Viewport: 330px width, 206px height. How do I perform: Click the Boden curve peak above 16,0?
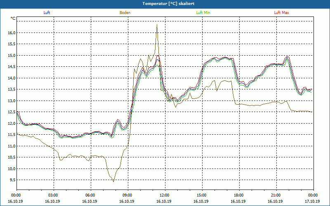coord(157,25)
